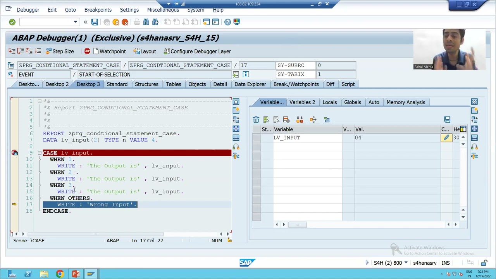Click the green Enter checkmark icon
Image resolution: width=496 pixels, height=279 pixels.
pos(12,22)
